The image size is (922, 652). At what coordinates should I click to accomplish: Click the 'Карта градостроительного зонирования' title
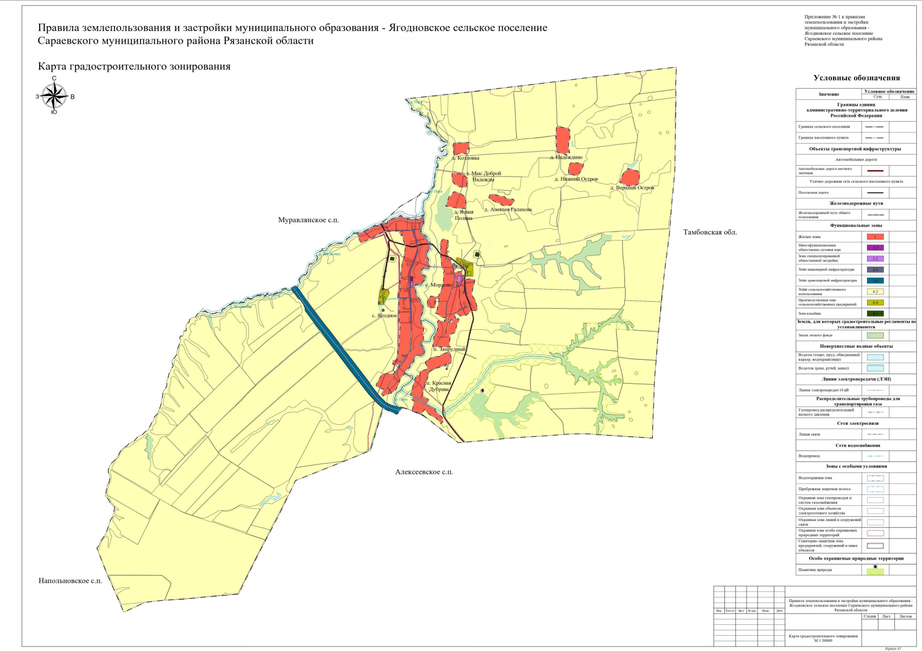point(134,67)
